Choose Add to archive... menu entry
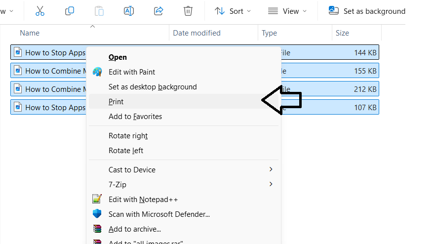 [184, 229]
